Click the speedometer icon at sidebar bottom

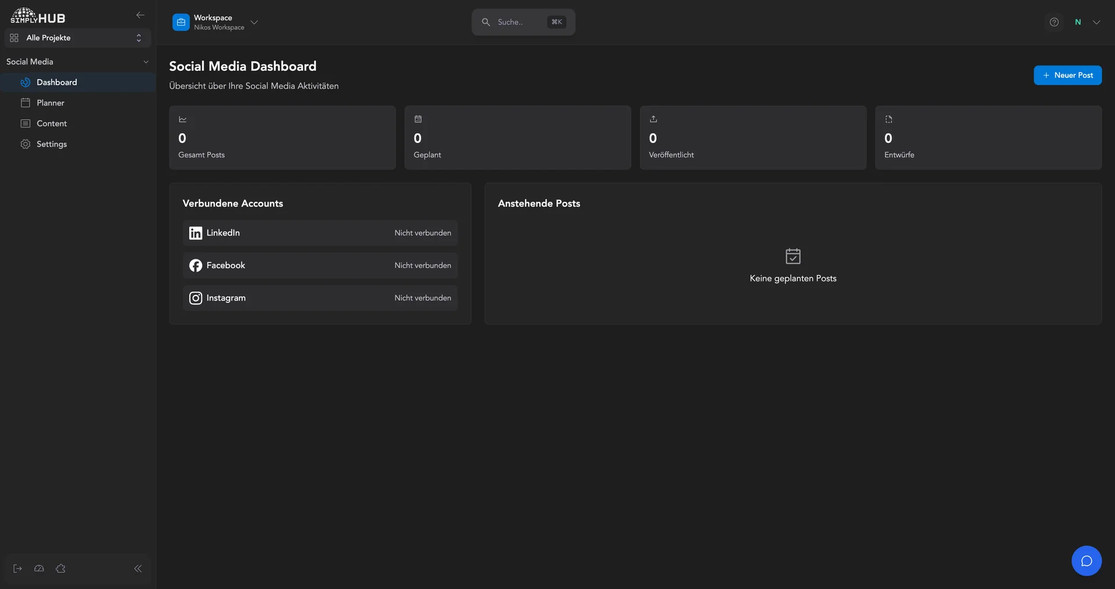tap(39, 569)
